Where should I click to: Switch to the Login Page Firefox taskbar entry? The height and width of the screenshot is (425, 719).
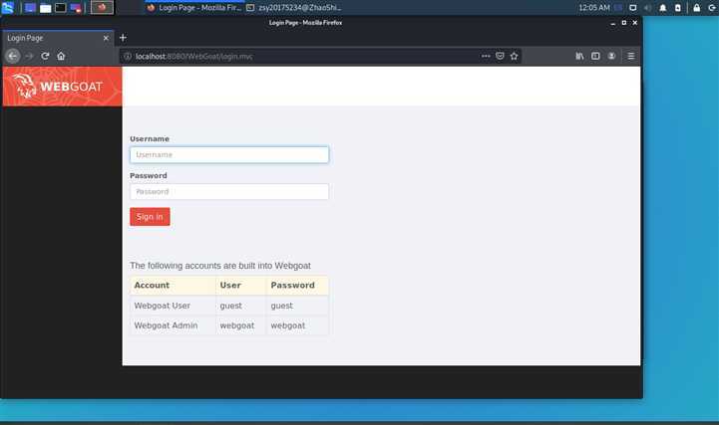point(194,8)
